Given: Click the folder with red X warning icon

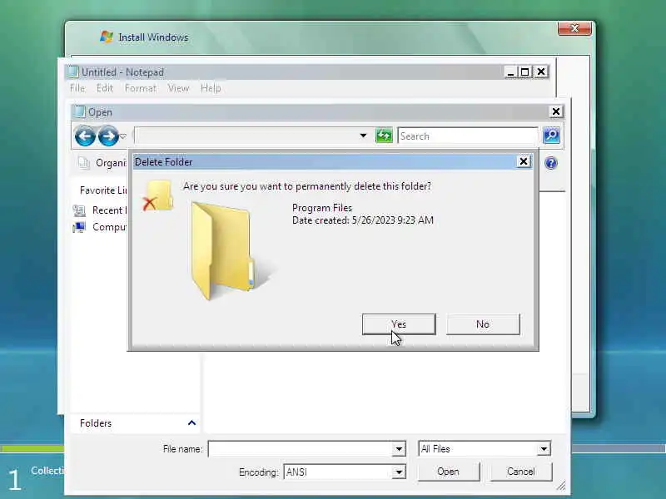Looking at the screenshot, I should click(x=157, y=195).
